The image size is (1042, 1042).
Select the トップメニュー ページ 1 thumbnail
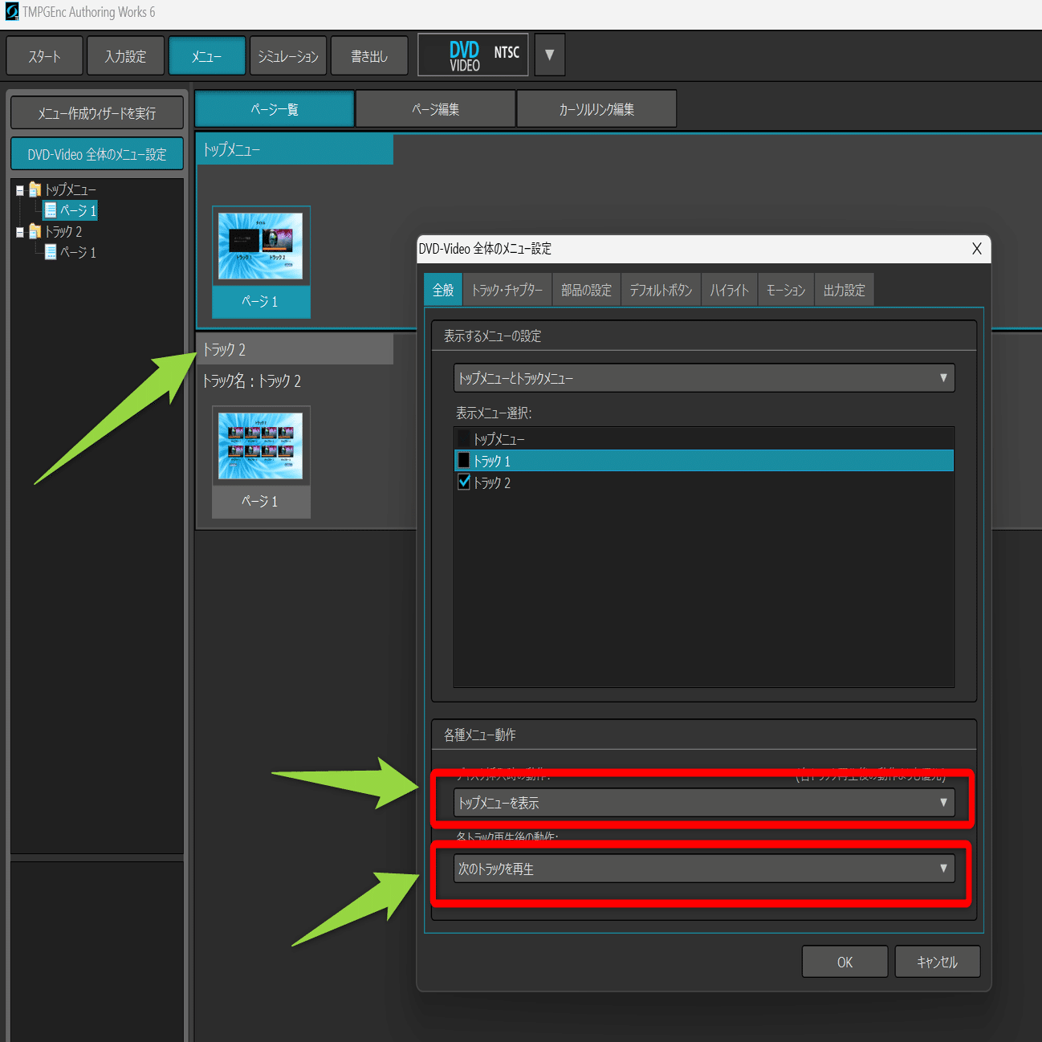click(261, 262)
